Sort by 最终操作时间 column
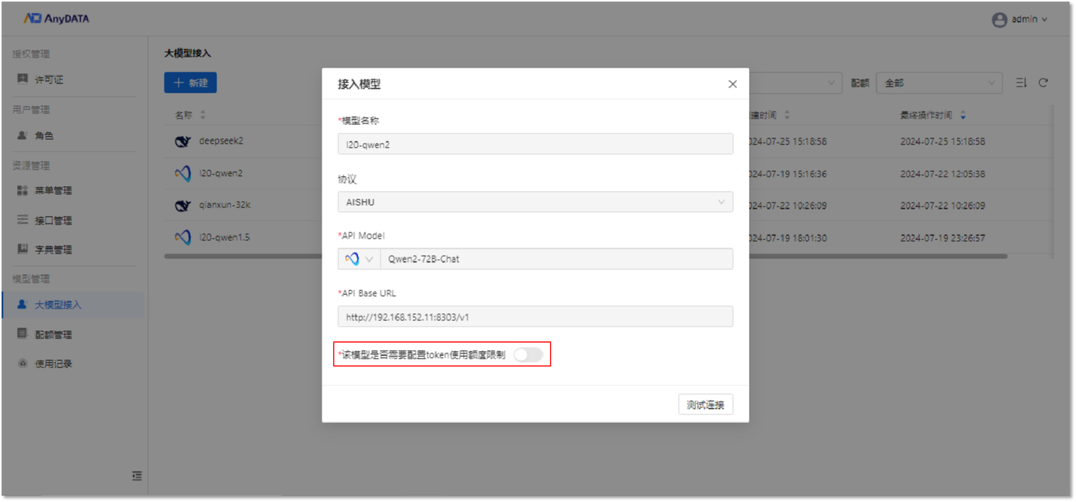This screenshot has width=1076, height=502. point(963,115)
